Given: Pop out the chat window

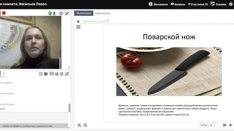Looking at the screenshot, I should (57, 74).
